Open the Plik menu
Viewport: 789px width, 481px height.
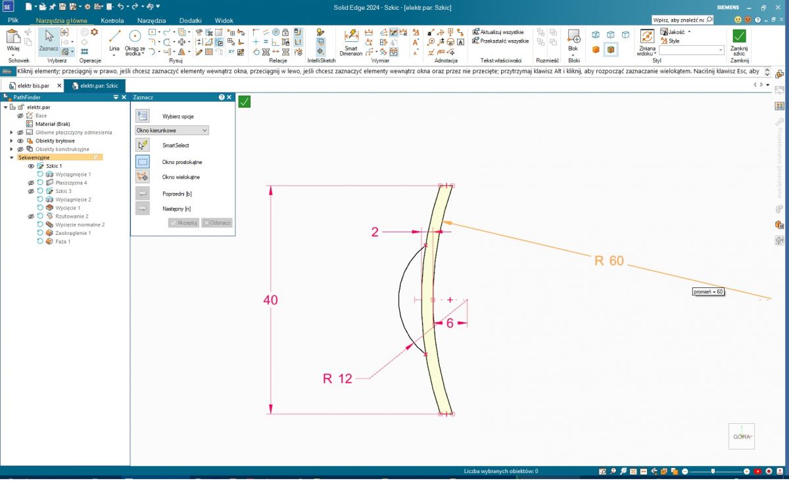click(x=12, y=20)
